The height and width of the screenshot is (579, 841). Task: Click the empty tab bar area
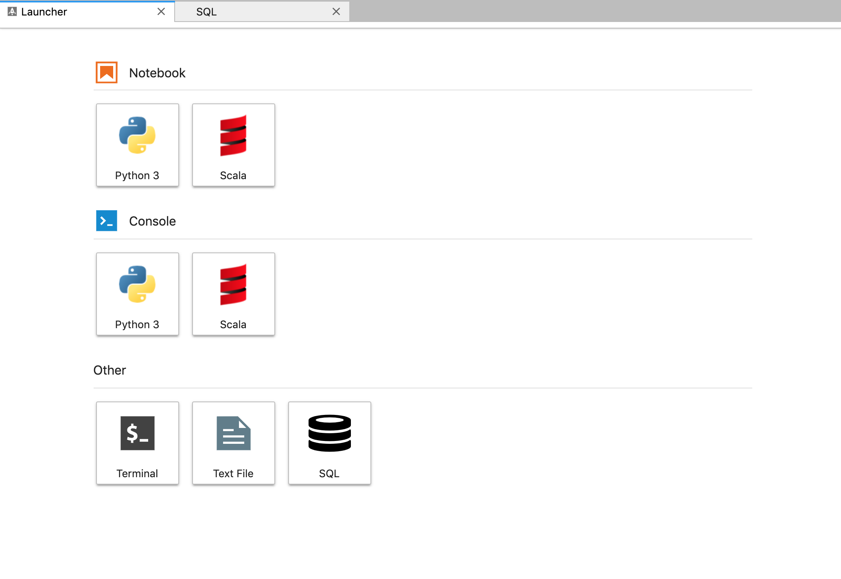coord(594,11)
